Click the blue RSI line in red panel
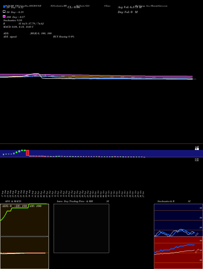 tap(174, 248)
